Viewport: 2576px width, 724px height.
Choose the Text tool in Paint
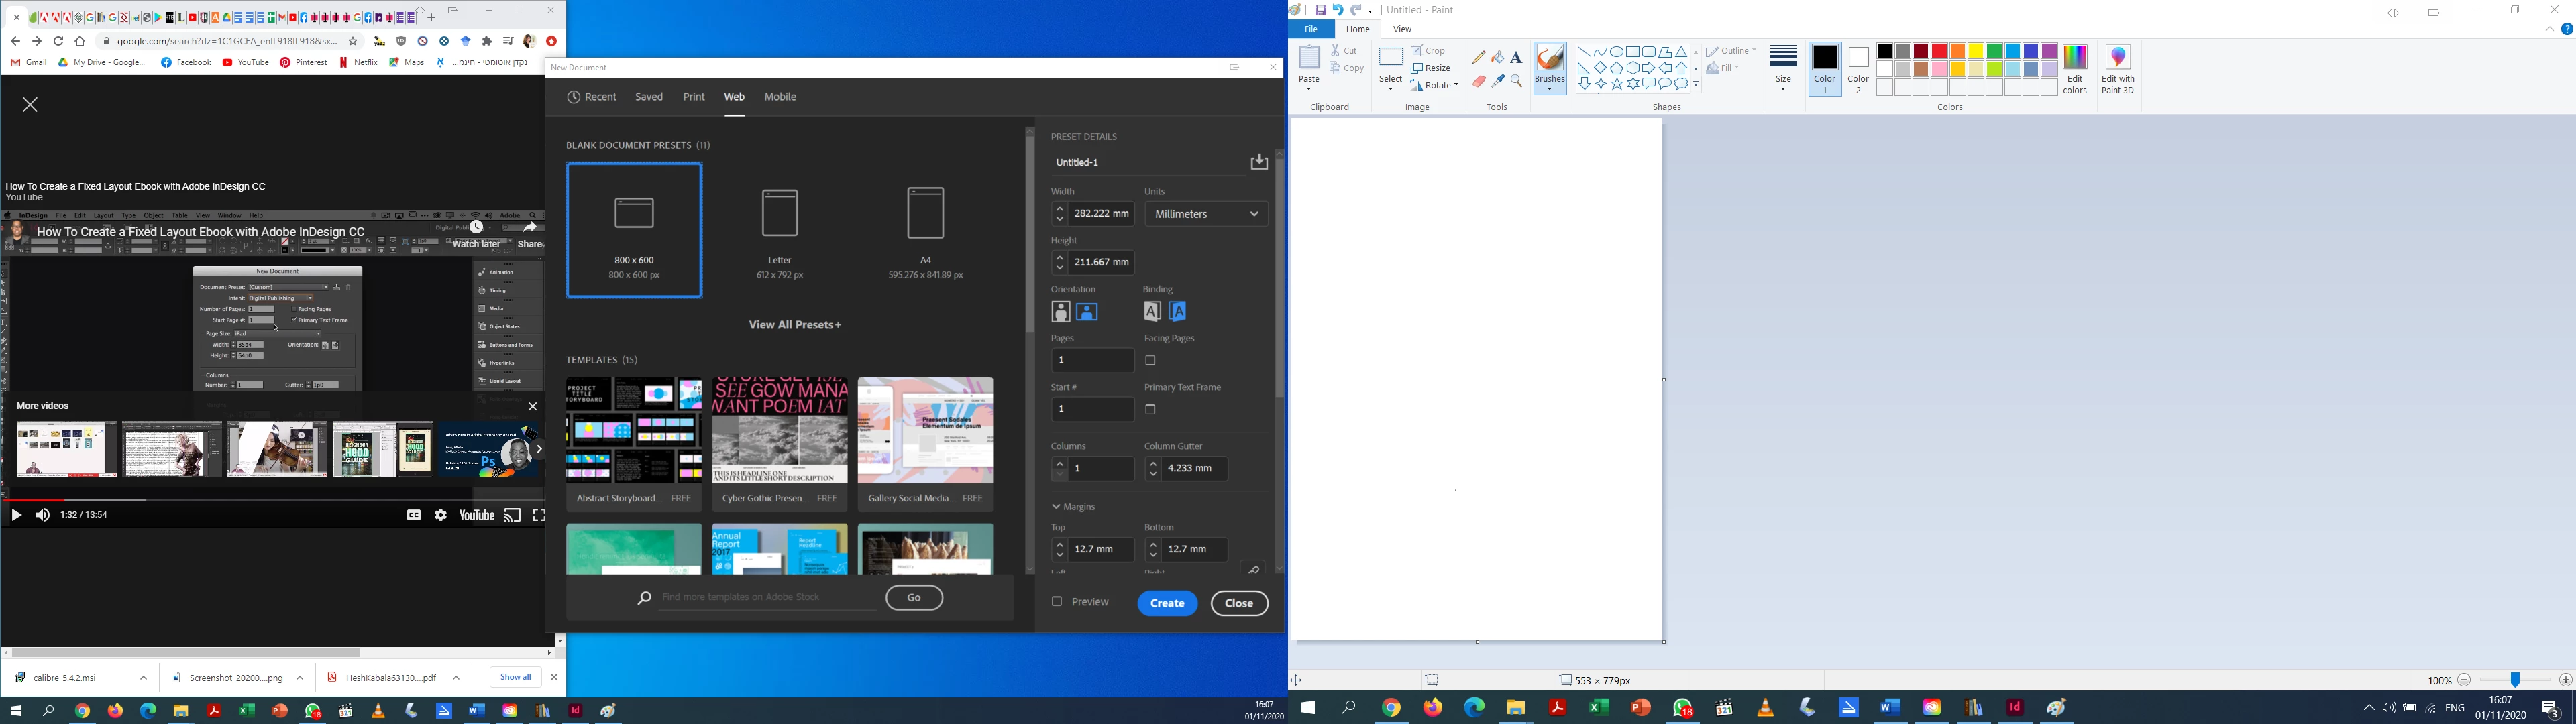tap(1516, 58)
